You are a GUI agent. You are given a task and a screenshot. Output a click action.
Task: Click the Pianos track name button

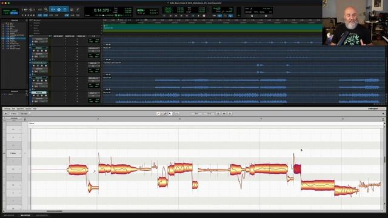coord(39,93)
